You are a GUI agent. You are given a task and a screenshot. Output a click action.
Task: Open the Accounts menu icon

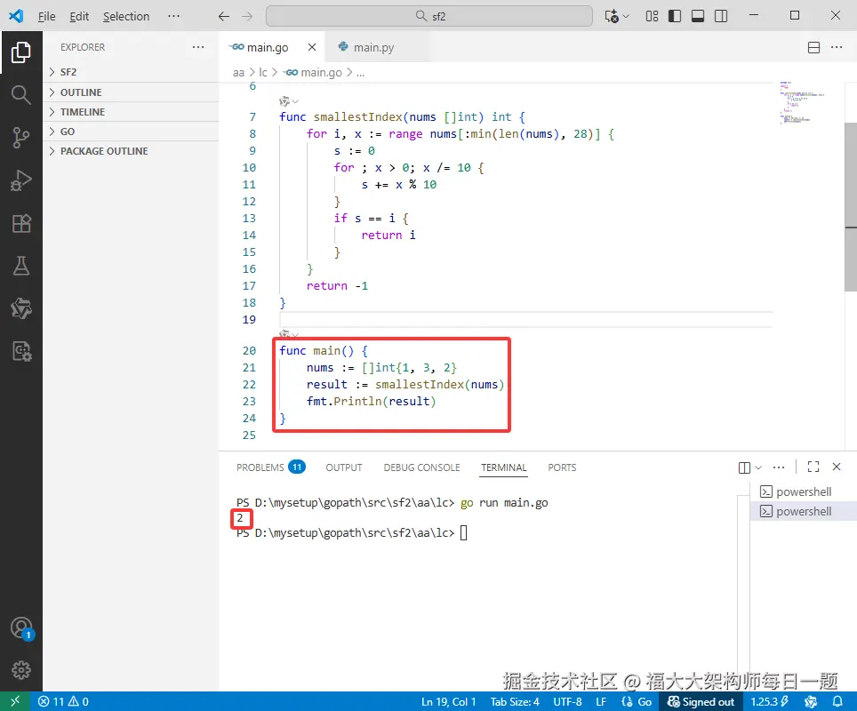20,628
